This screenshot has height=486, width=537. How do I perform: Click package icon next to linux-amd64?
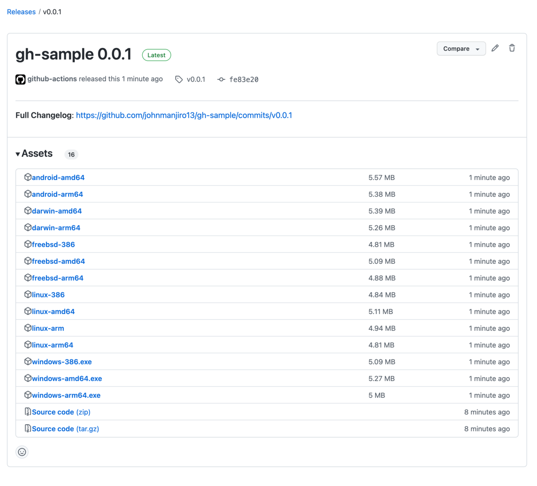[x=28, y=311]
